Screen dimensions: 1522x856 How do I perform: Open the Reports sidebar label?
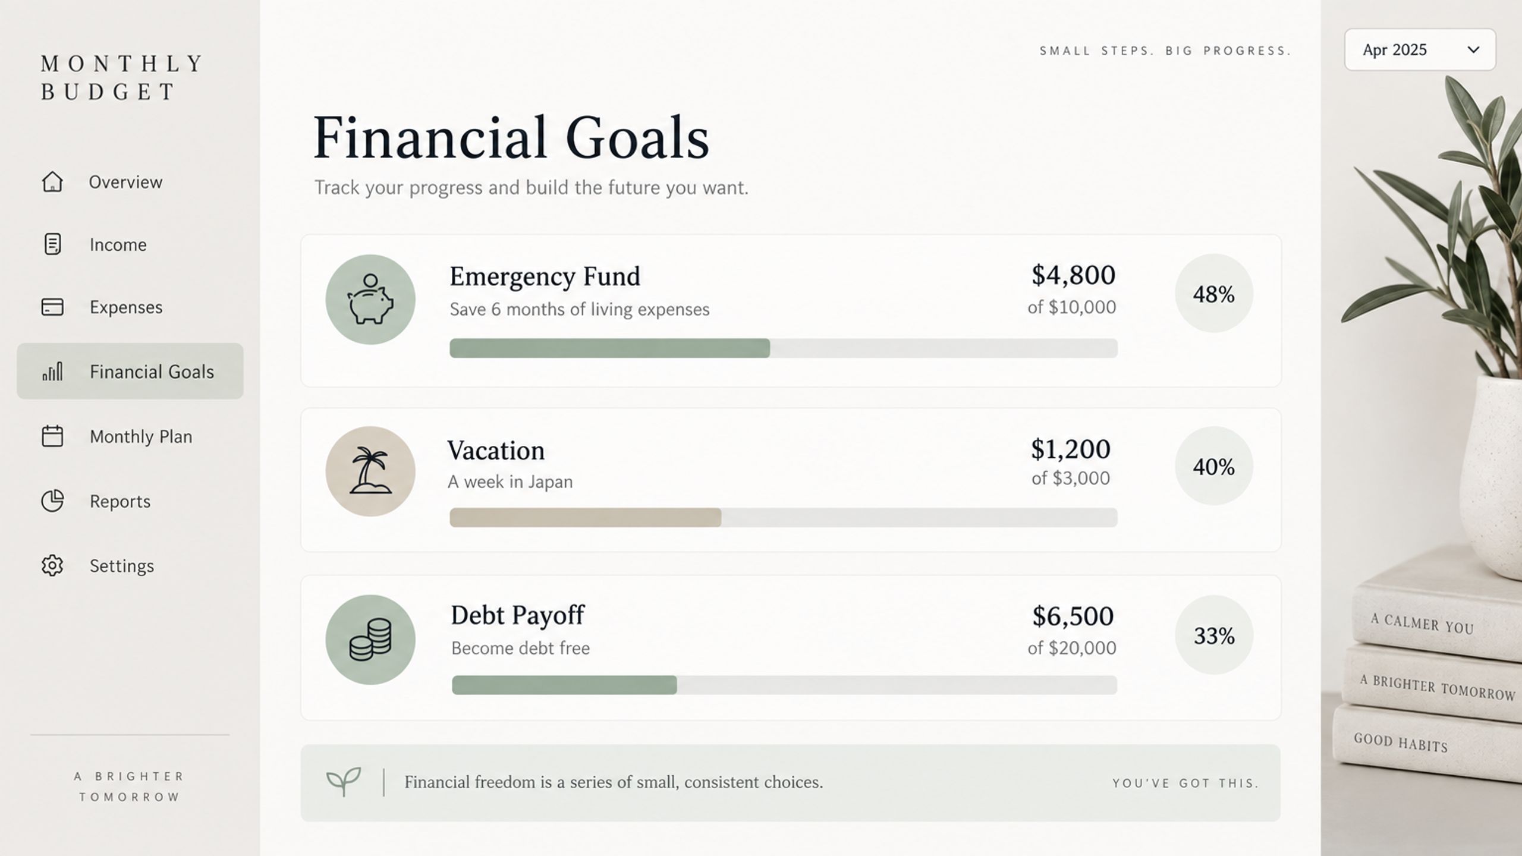pos(120,501)
